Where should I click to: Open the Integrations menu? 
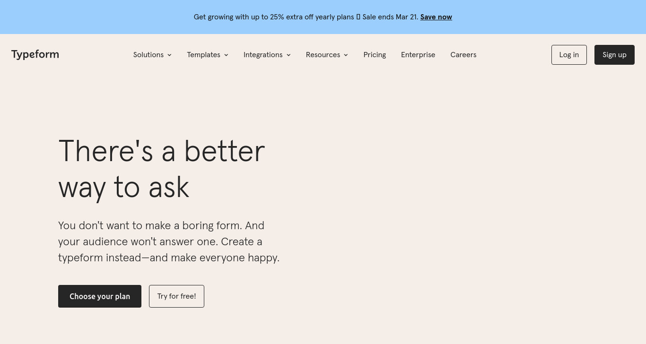pyautogui.click(x=267, y=55)
